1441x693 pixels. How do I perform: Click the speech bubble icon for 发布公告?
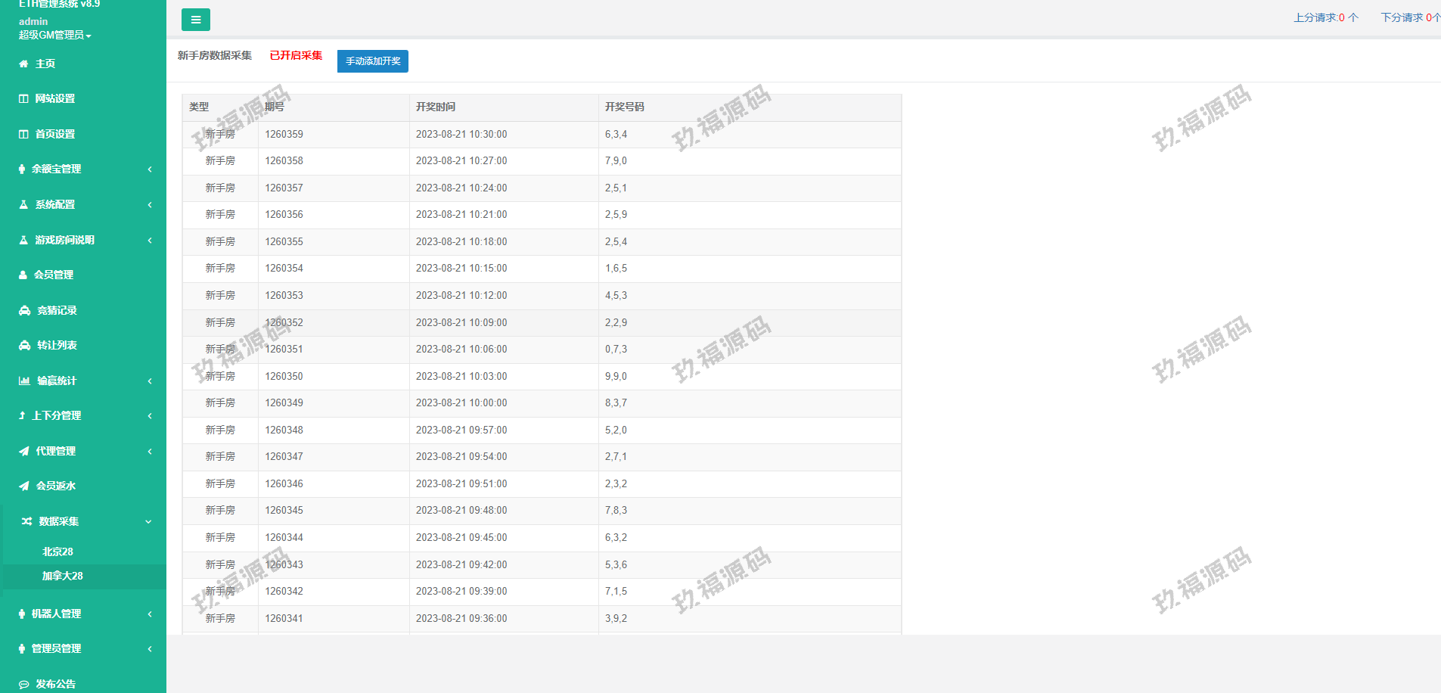24,685
